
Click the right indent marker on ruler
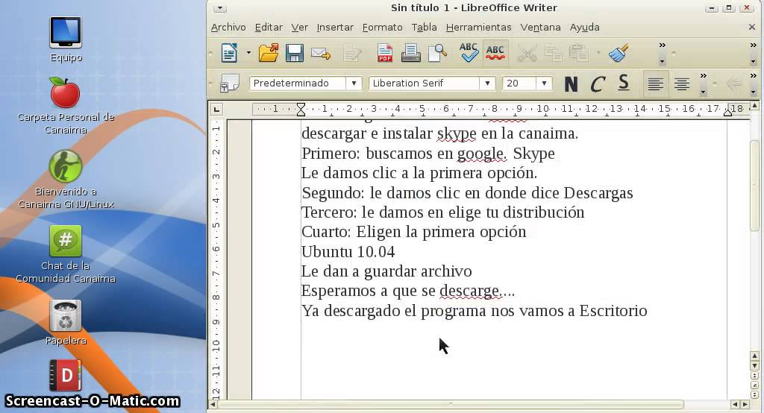click(x=727, y=113)
